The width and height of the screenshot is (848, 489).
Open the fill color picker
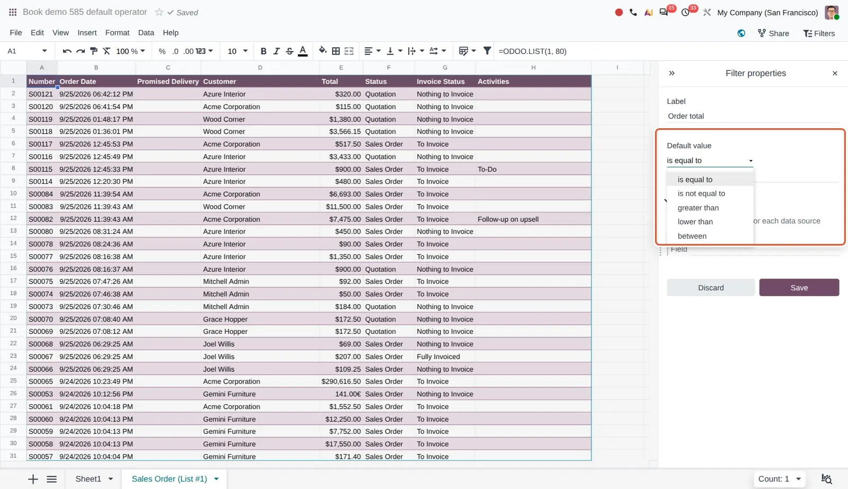coord(322,51)
